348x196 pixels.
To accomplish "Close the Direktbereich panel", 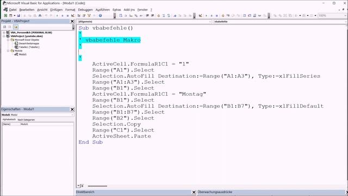I will pos(194,192).
